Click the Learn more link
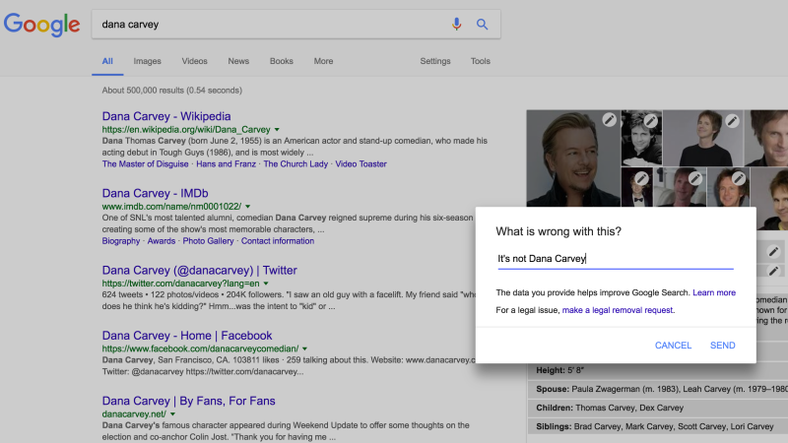788x443 pixels. pyautogui.click(x=714, y=292)
